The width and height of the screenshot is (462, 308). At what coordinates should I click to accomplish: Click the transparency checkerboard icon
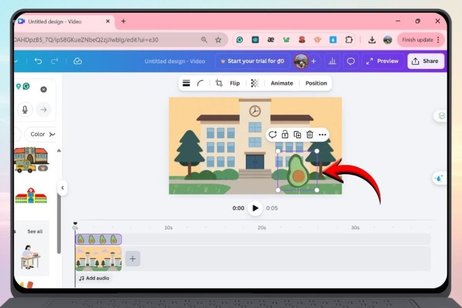coord(255,83)
